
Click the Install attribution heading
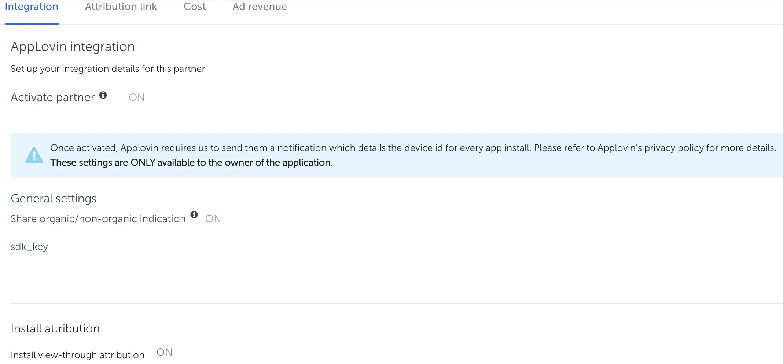55,328
